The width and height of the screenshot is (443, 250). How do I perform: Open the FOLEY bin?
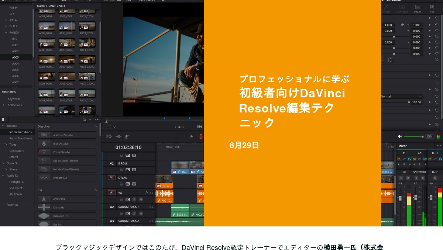[13, 7]
